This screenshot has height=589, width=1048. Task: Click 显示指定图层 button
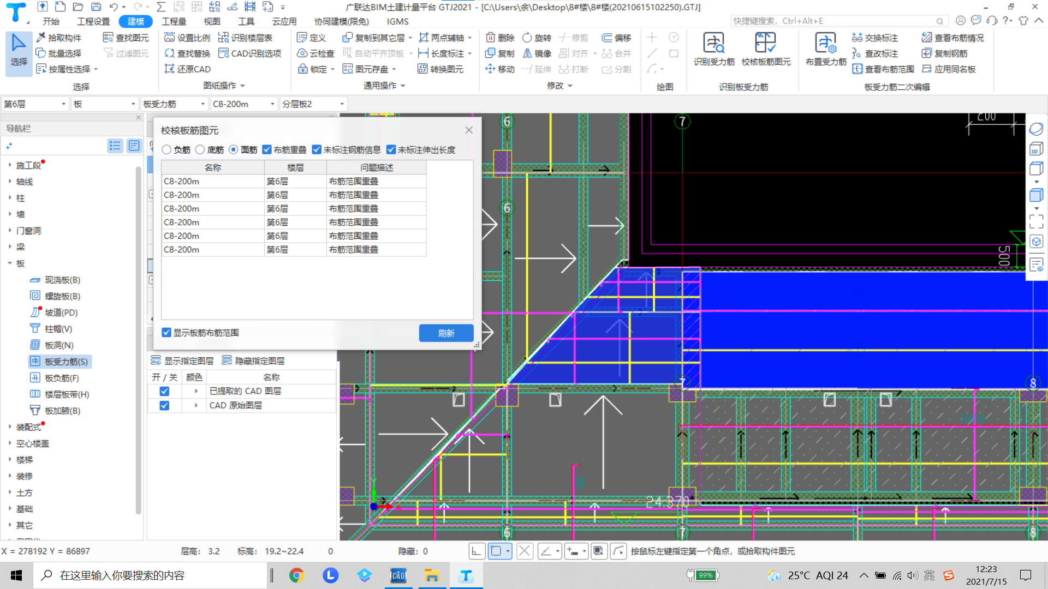click(x=182, y=360)
